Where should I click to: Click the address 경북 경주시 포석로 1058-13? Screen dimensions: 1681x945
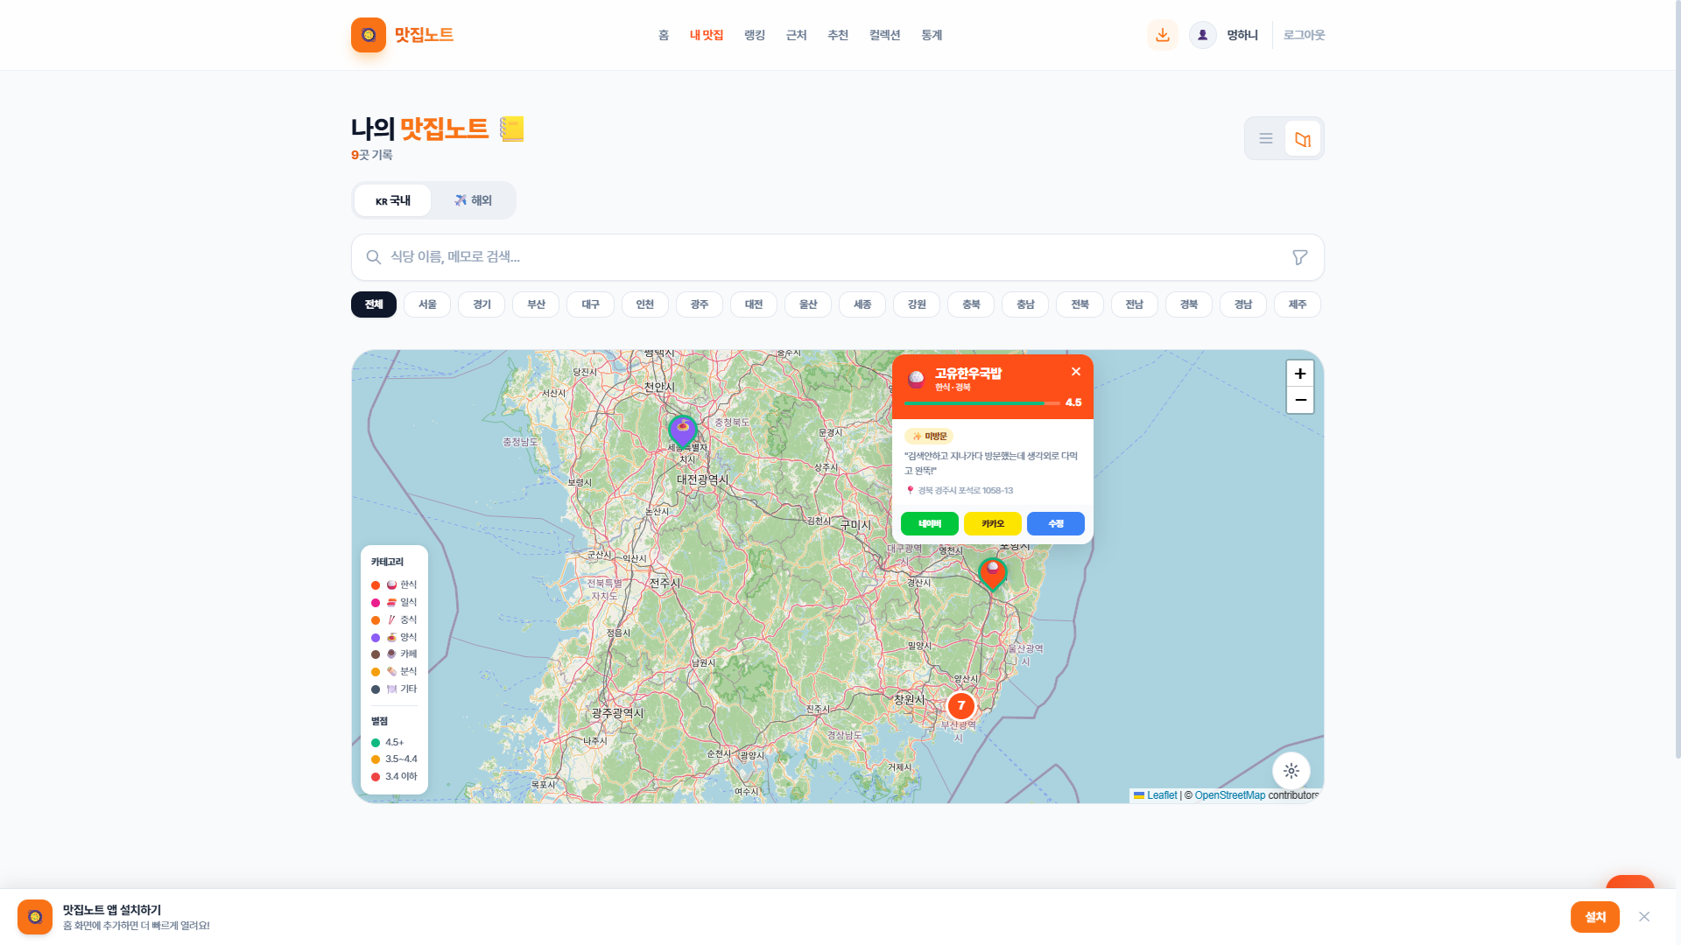click(966, 491)
